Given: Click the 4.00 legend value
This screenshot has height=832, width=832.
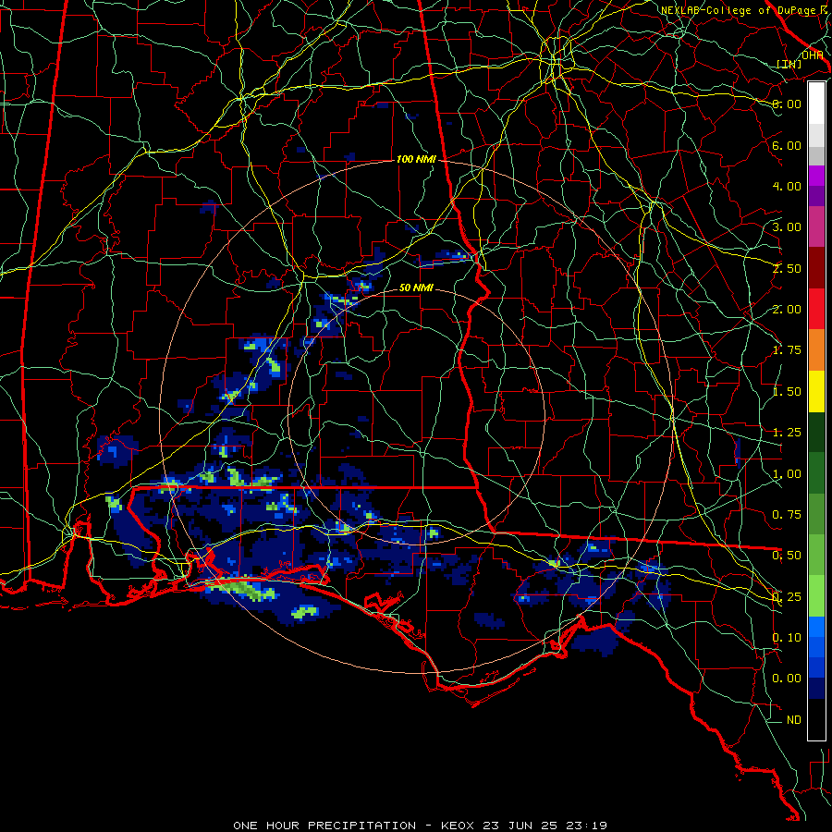Looking at the screenshot, I should (x=787, y=186).
